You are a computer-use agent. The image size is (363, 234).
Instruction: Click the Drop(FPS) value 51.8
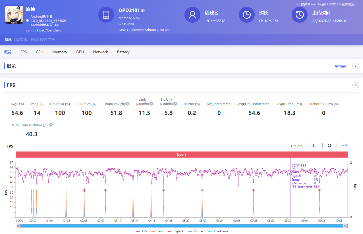point(116,113)
